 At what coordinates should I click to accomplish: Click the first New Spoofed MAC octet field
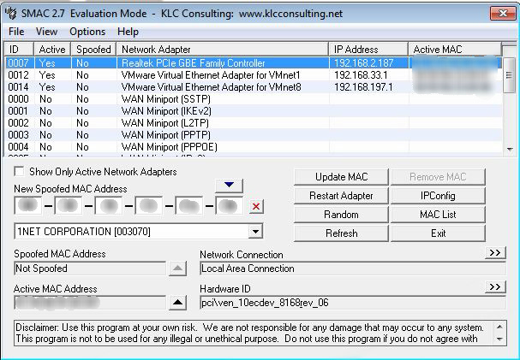tap(27, 206)
